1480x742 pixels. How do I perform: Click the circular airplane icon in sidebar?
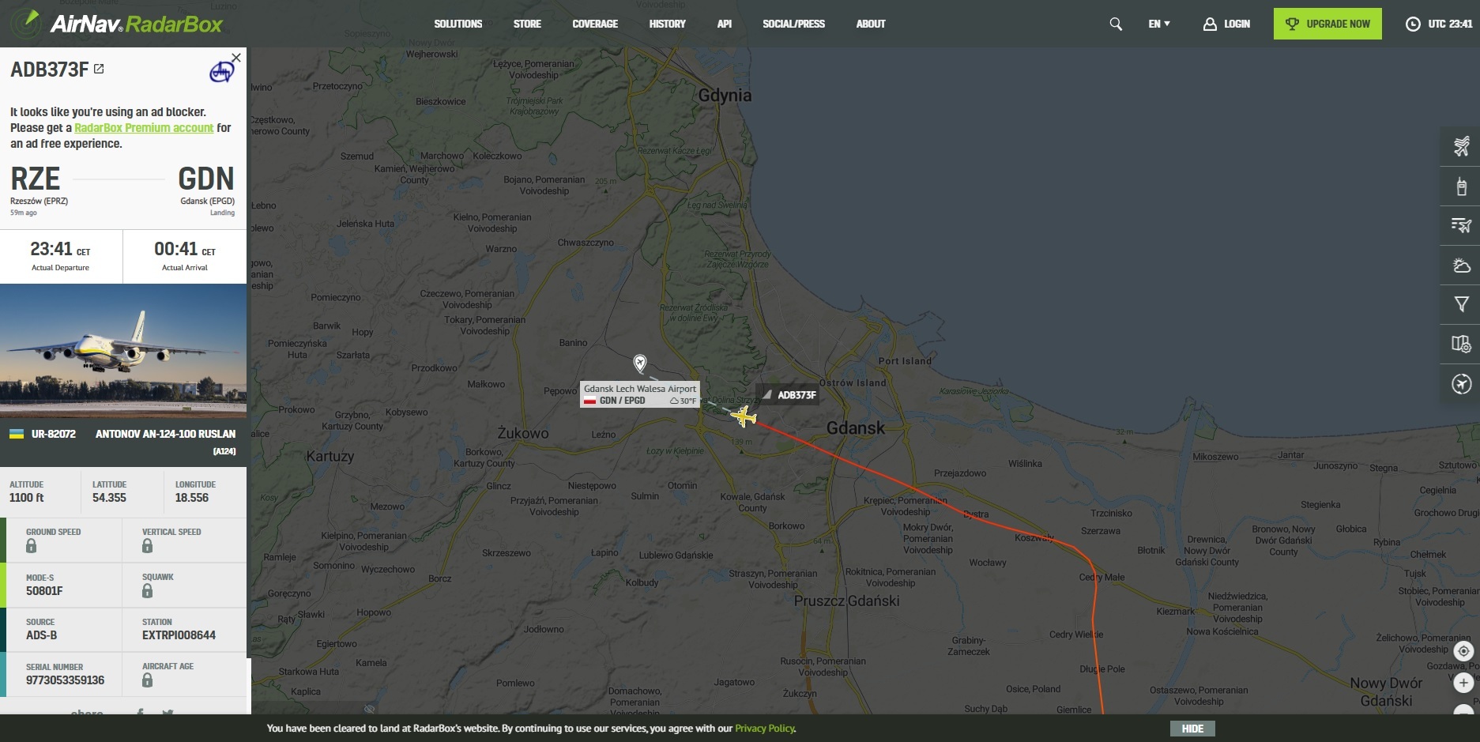[x=1461, y=384]
